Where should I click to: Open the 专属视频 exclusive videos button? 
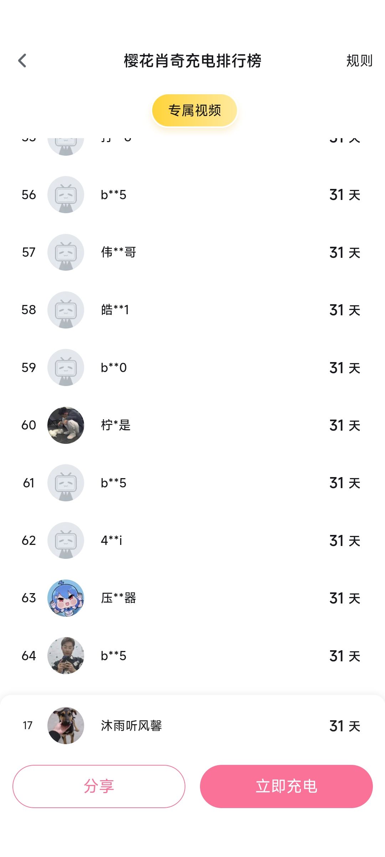[194, 110]
